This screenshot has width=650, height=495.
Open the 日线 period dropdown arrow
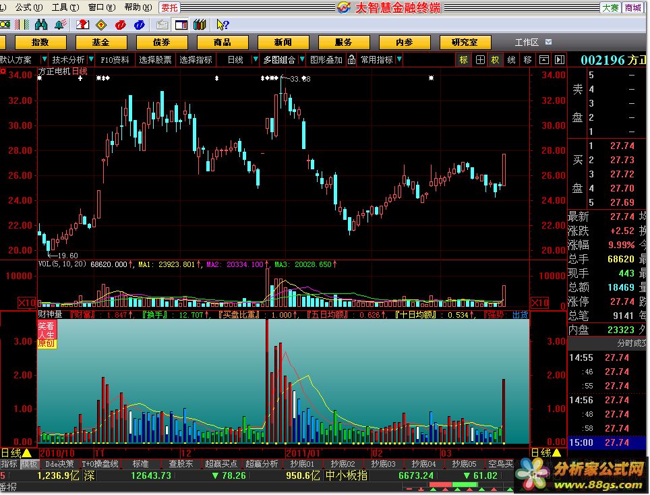256,60
